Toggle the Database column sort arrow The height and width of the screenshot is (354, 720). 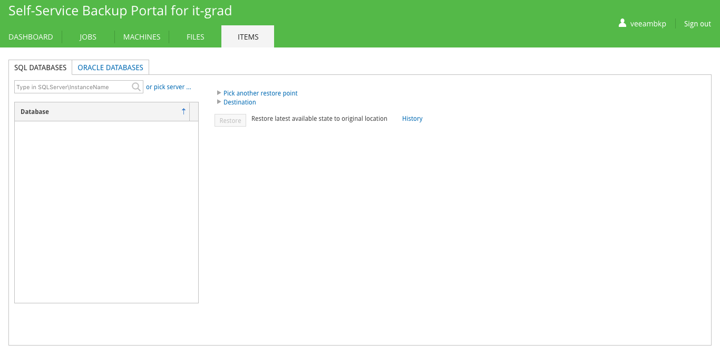[183, 111]
